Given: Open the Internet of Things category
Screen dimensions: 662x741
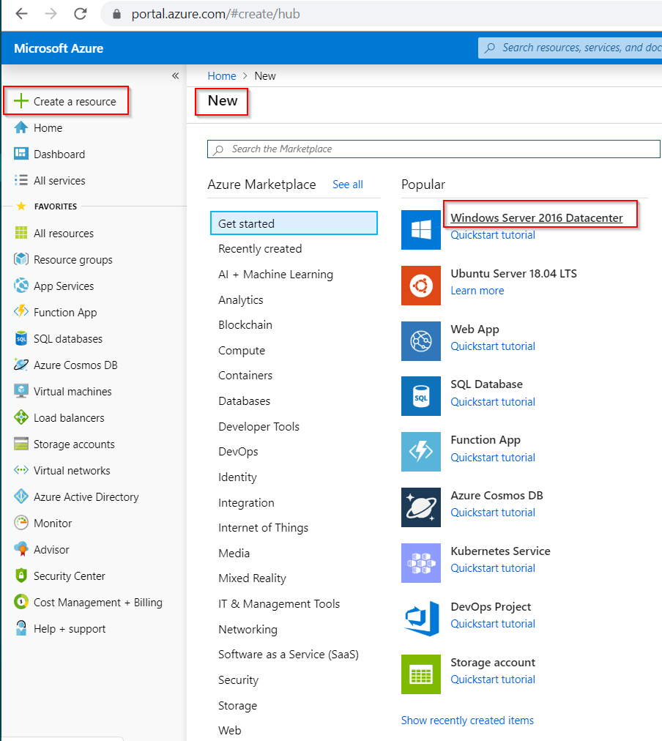Looking at the screenshot, I should (x=263, y=527).
